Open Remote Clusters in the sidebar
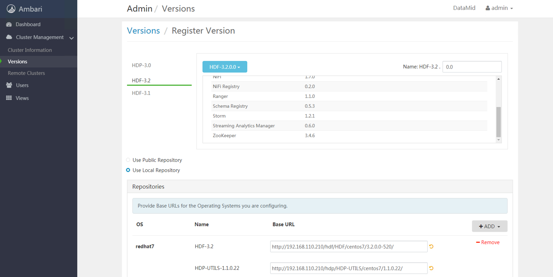 (x=26, y=73)
